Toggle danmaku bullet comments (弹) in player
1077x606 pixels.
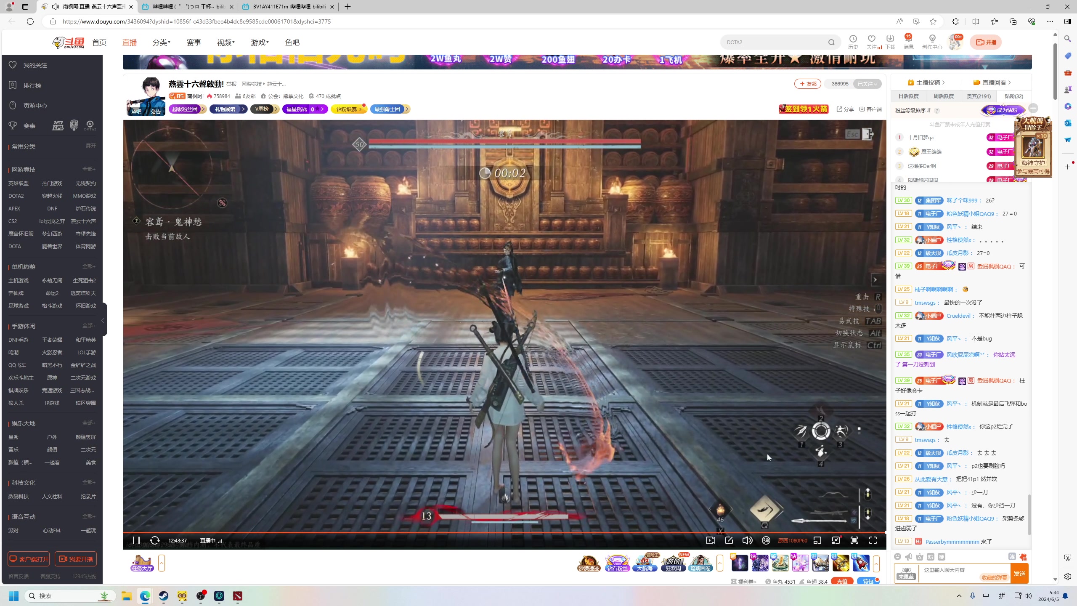pyautogui.click(x=766, y=540)
